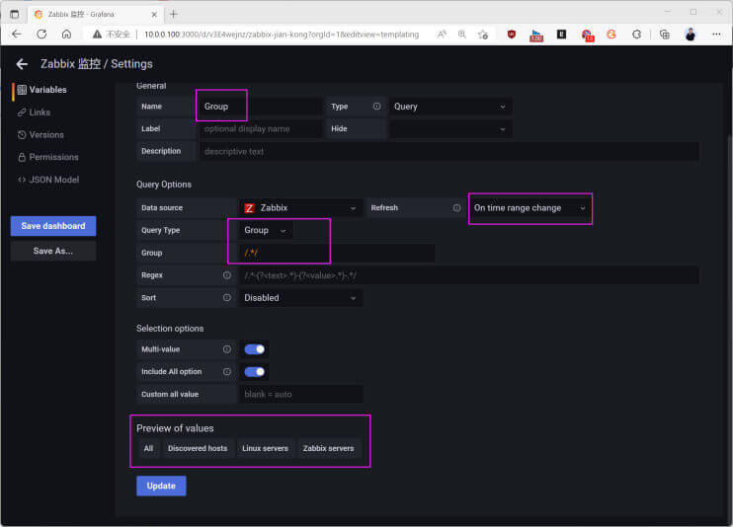Screen dimensions: 733x527
Task: Click the info icon next to Refresh
Action: [456, 208]
